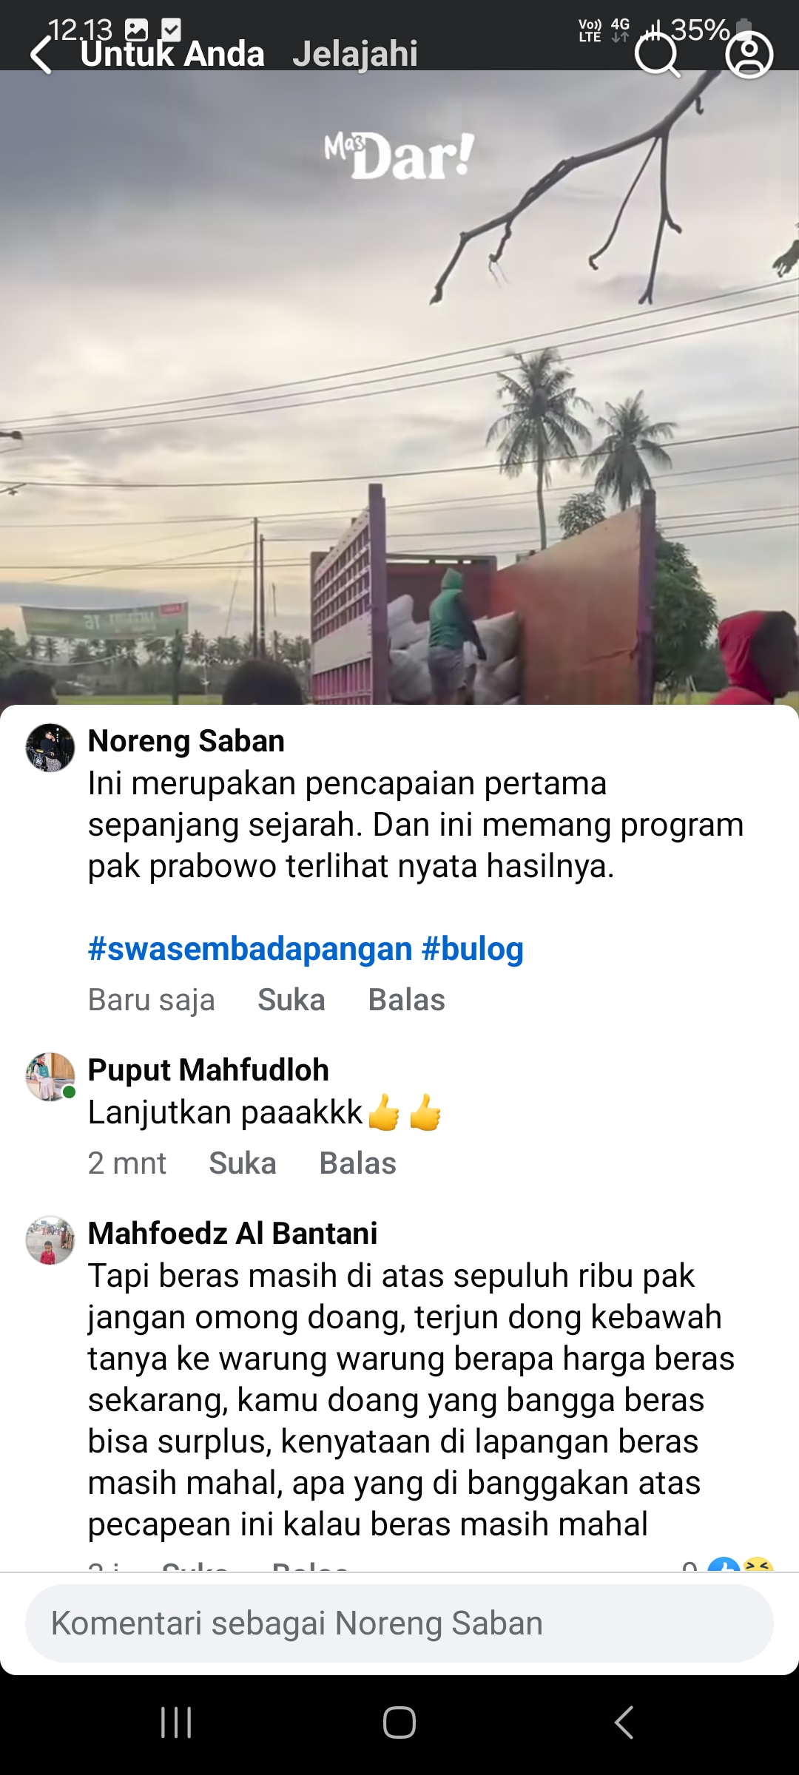Open the #bulog hashtag
Screen dimensions: 799x1775
[473, 949]
